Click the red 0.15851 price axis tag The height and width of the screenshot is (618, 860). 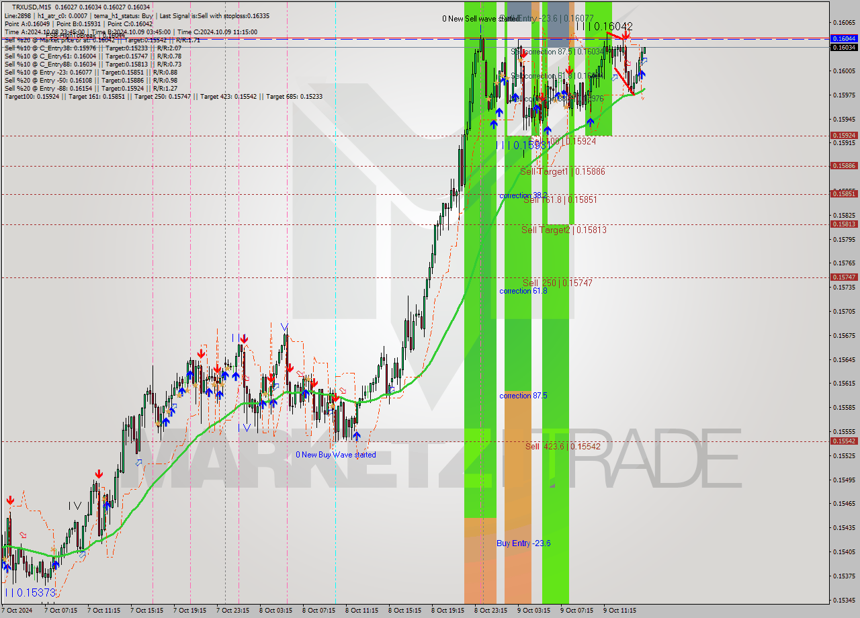[844, 193]
